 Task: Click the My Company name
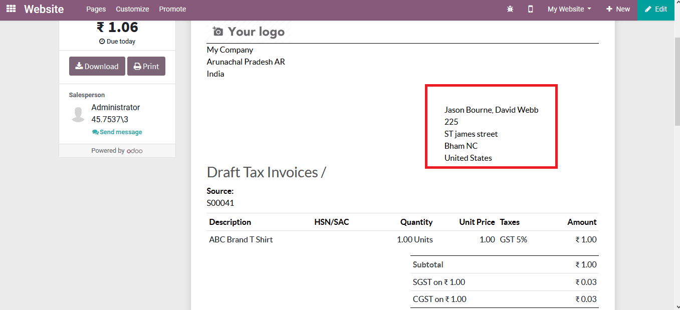(230, 50)
